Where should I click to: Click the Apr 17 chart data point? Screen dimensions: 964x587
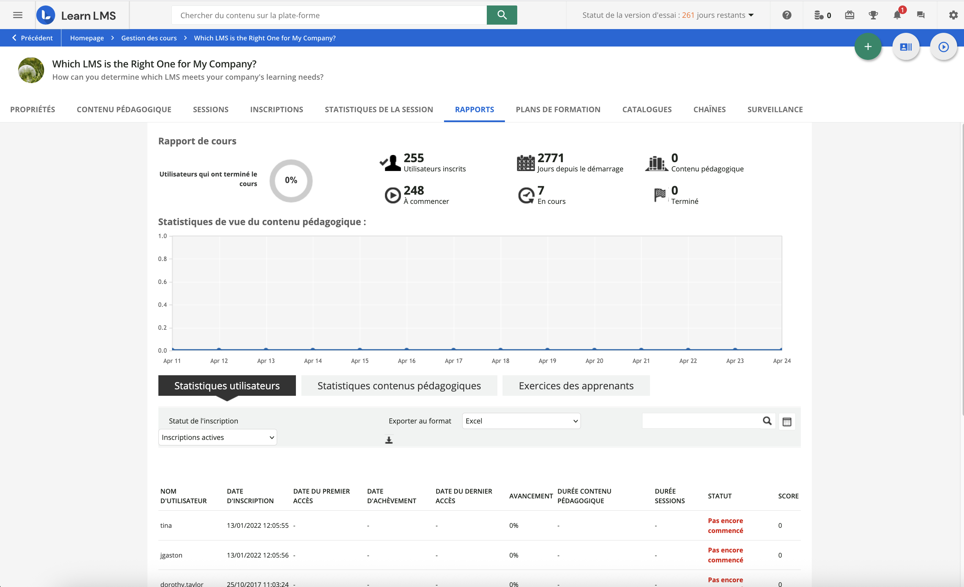[454, 349]
